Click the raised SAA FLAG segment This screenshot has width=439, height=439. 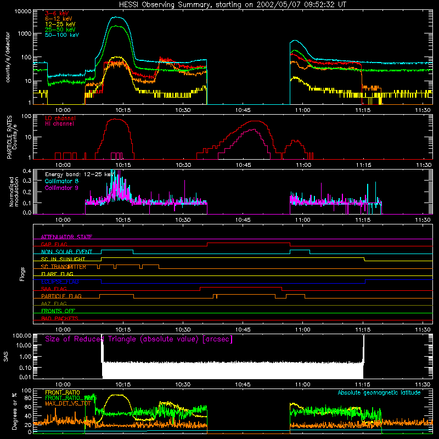tap(241, 287)
